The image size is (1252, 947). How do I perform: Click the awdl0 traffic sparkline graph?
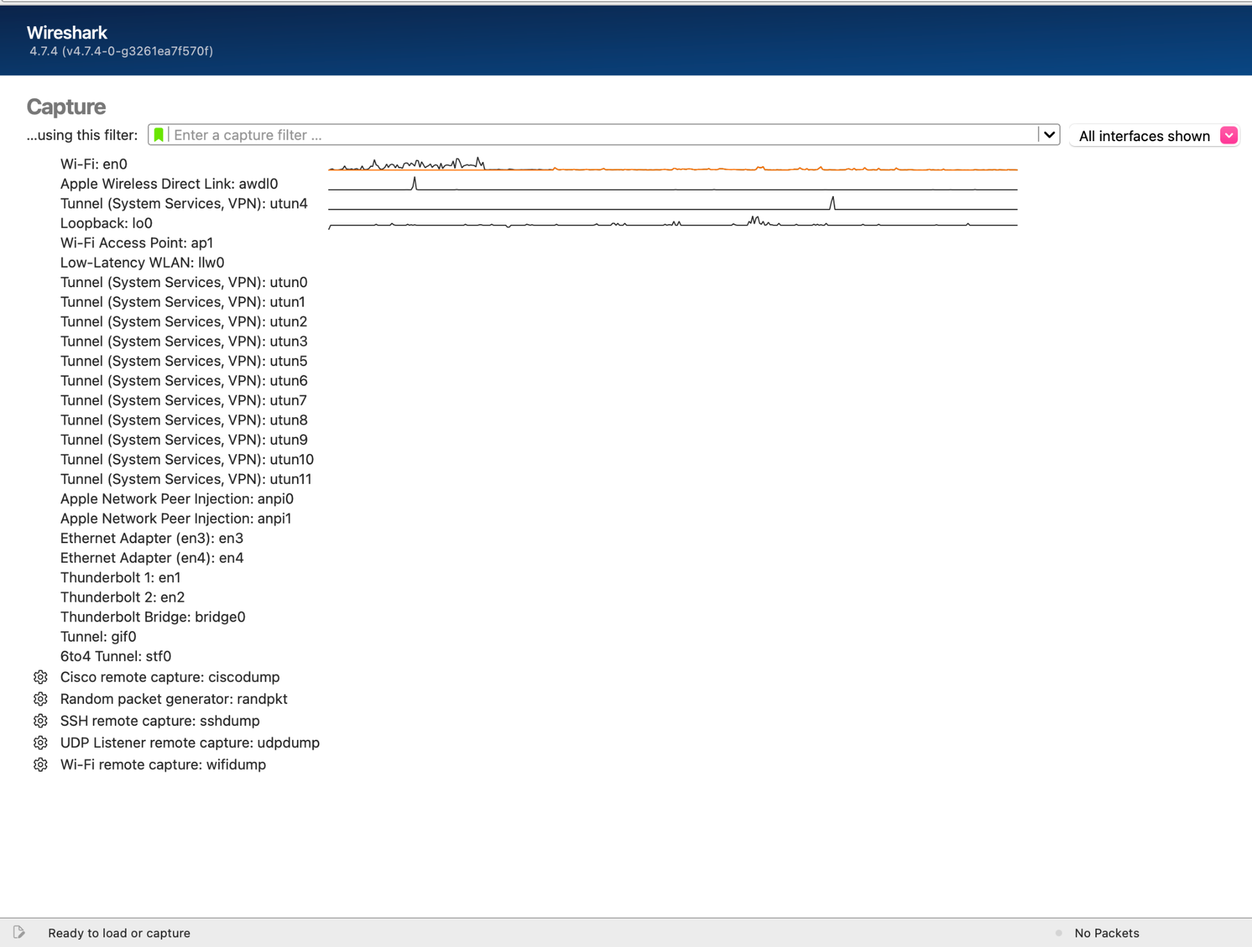[x=673, y=184]
